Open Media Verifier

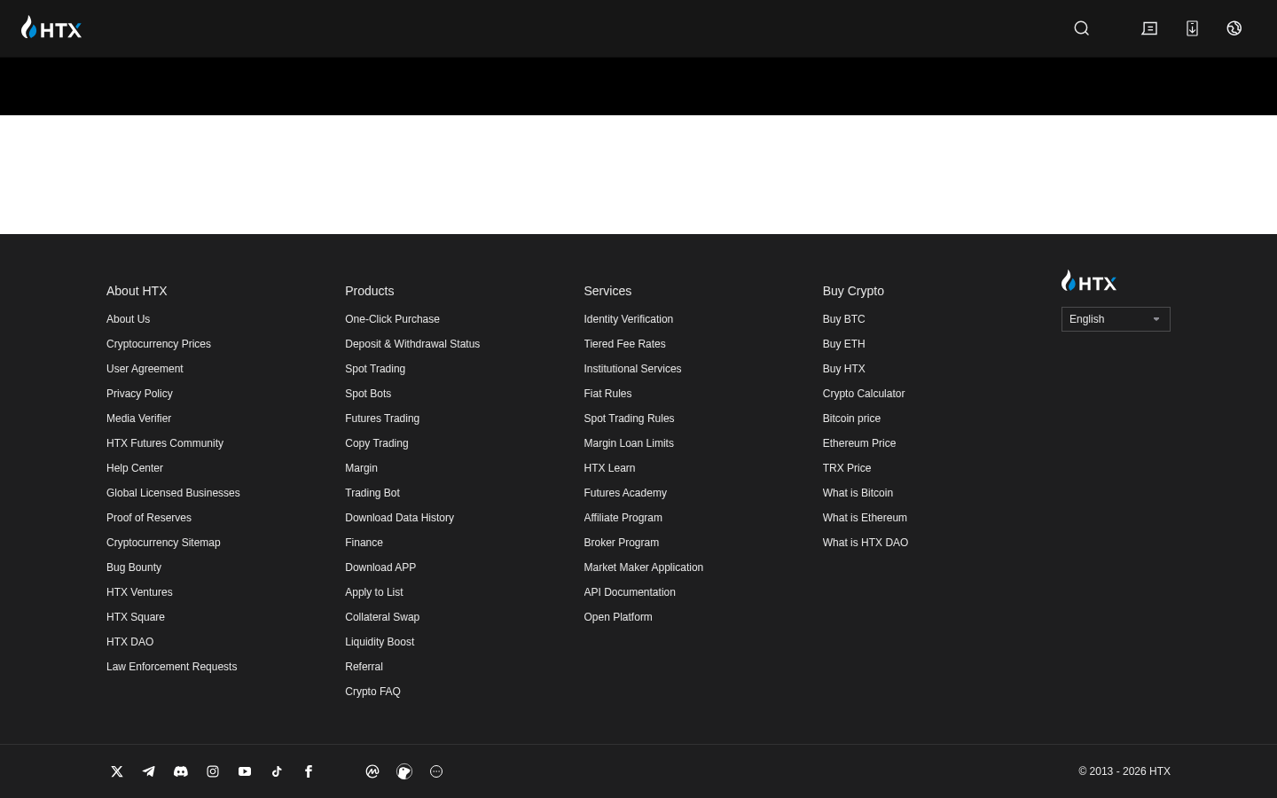point(138,419)
